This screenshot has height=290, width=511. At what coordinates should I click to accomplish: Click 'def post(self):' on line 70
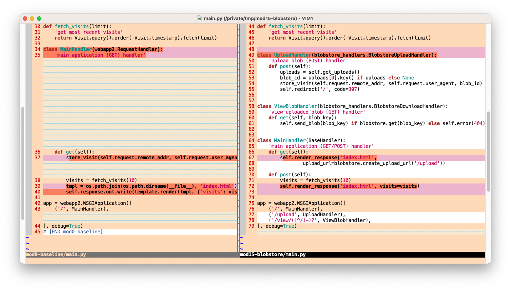tap(290, 175)
